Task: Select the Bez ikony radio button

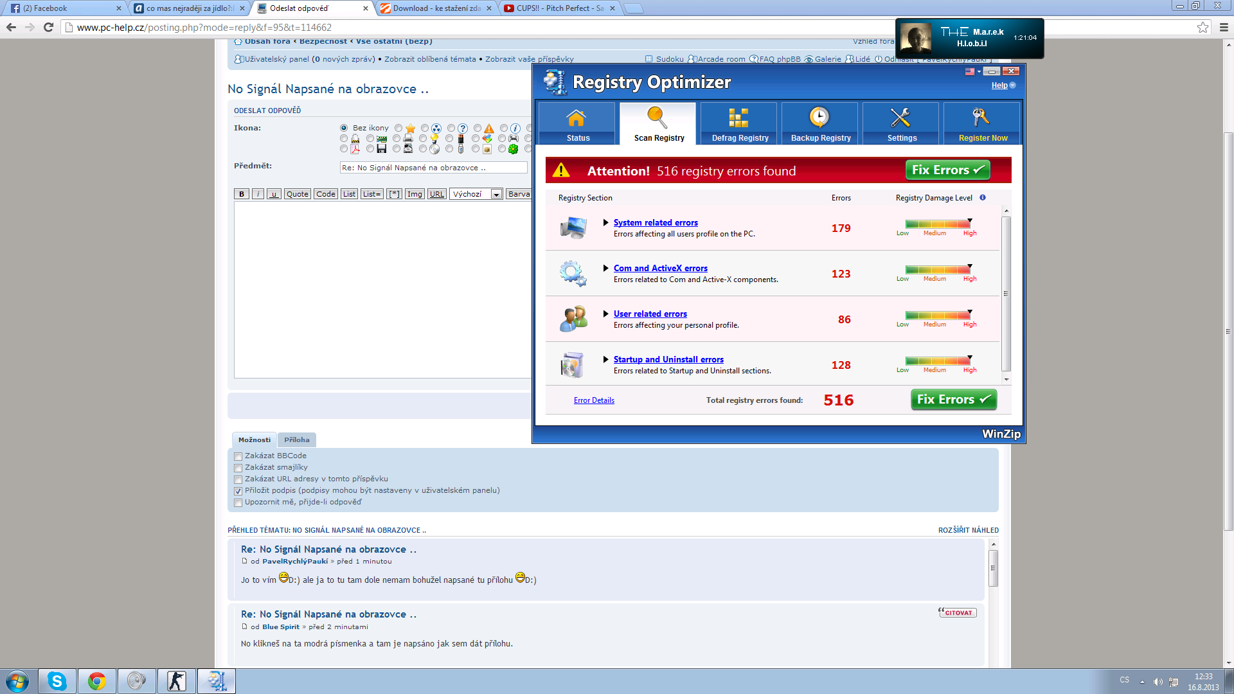Action: coord(344,128)
